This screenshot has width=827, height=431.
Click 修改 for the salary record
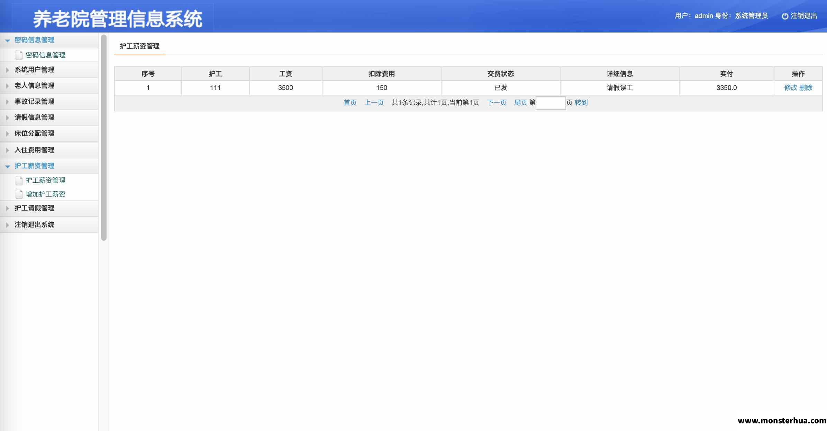point(791,88)
